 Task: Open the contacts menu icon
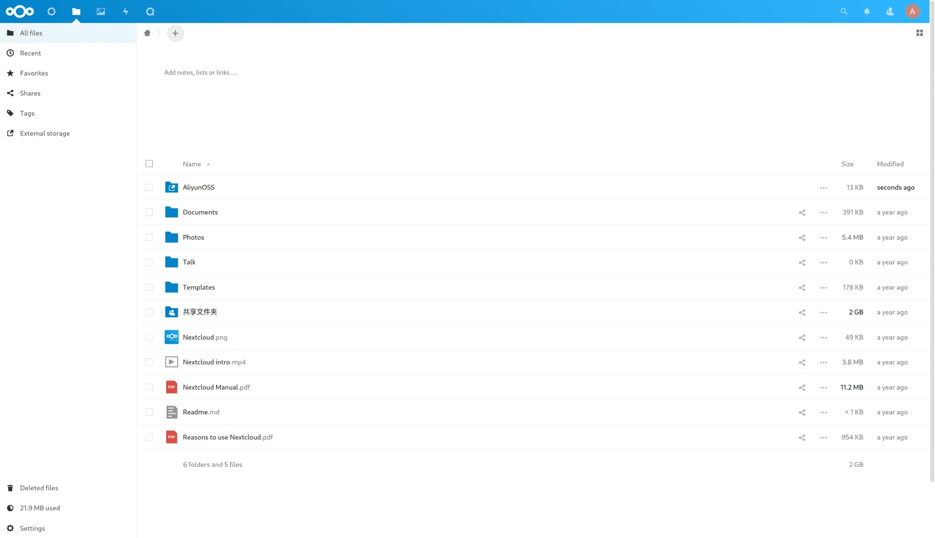point(890,11)
